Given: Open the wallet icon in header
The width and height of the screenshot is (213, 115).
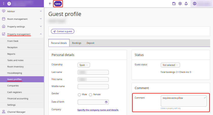Looking at the screenshot, I should click(174, 4).
